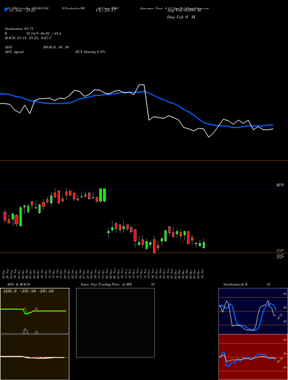Open the blue Stochastics mini chart
Image resolution: width=288 pixels, height=380 pixels.
click(x=253, y=311)
